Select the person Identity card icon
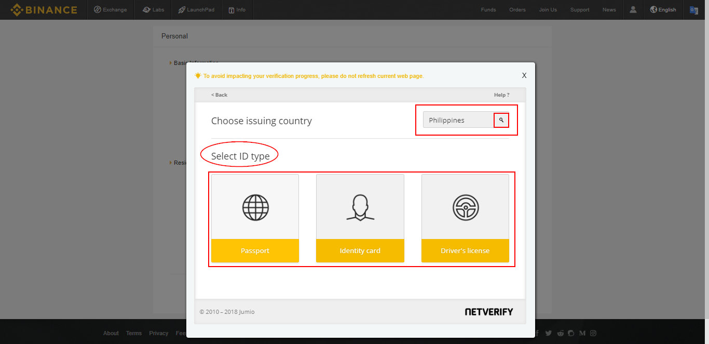This screenshot has height=344, width=709. pos(360,207)
